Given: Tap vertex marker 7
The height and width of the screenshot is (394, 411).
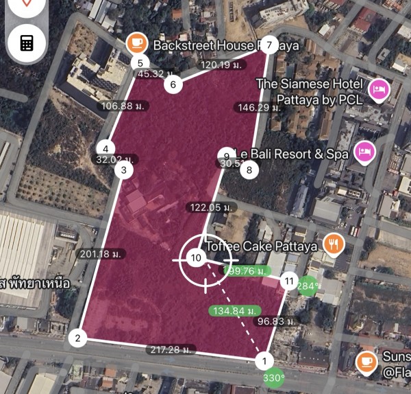Looking at the screenshot, I should pyautogui.click(x=269, y=45).
